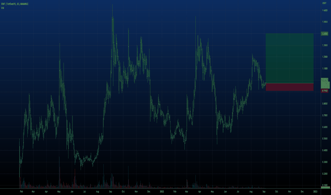
Task: Click the 1.2000 price axis label
Action: 325,57
